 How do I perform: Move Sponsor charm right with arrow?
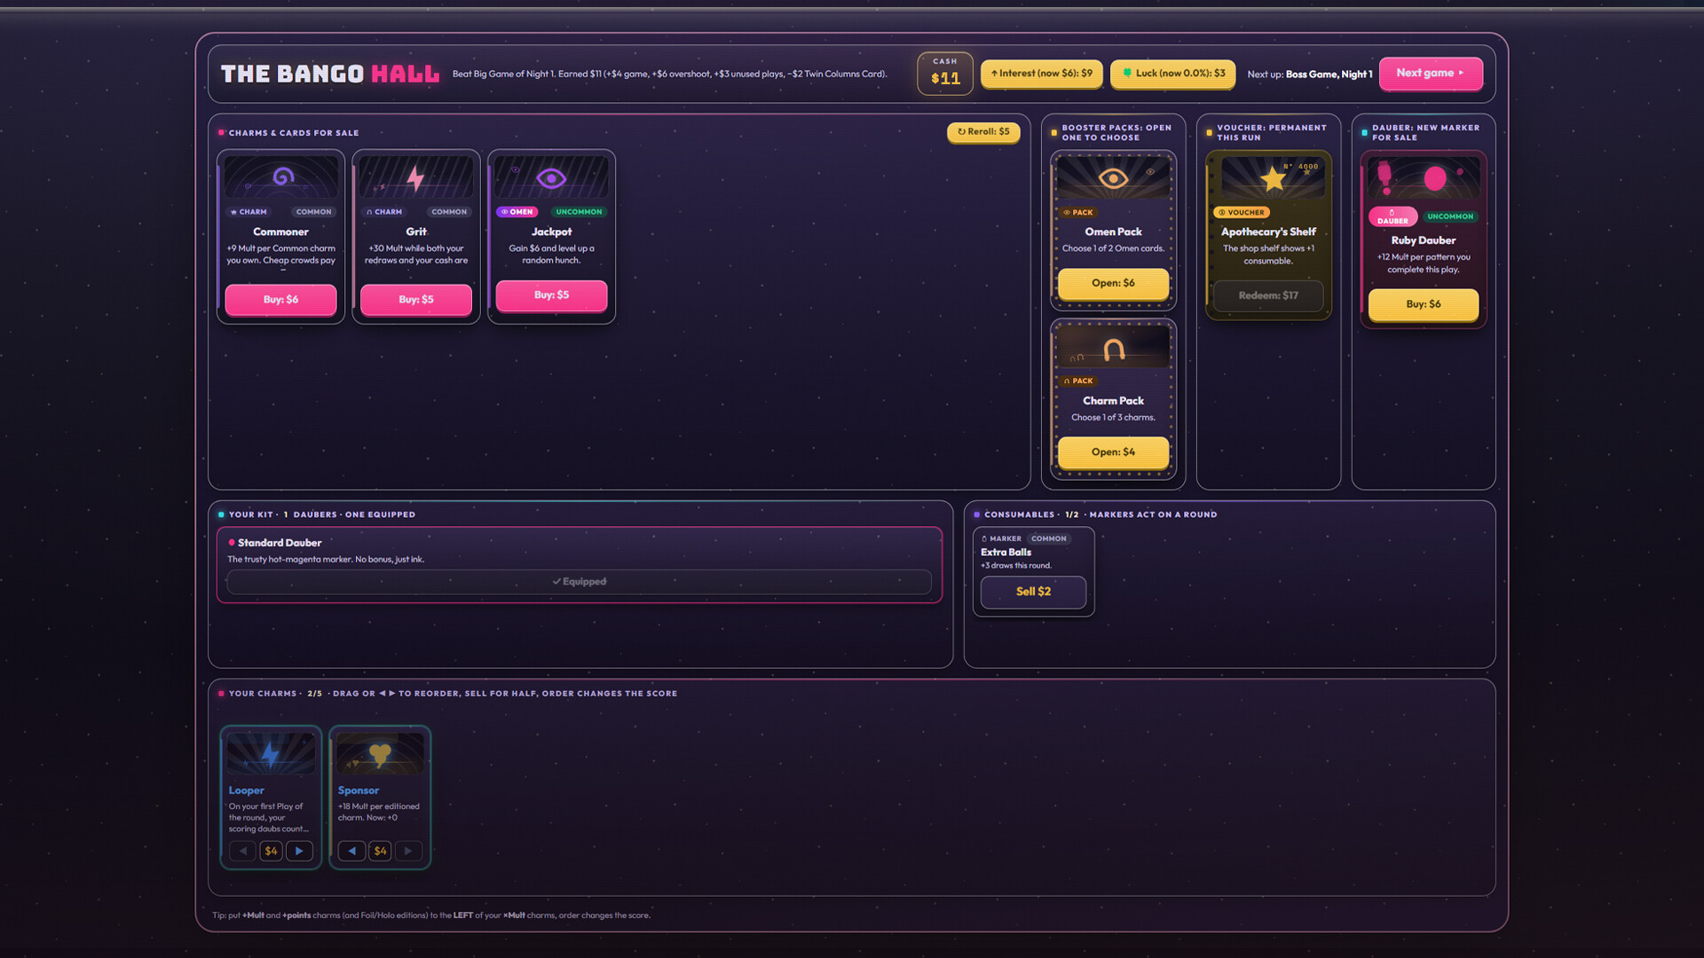click(408, 851)
